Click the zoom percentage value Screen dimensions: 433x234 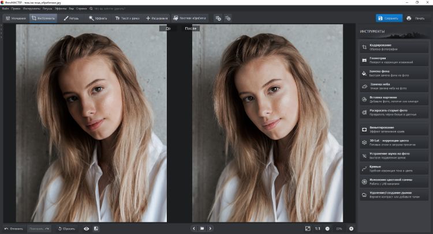339,229
